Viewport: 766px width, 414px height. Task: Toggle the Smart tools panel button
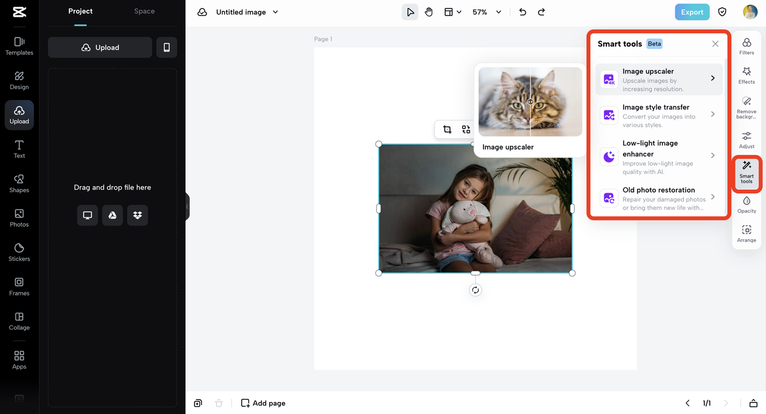[x=747, y=173]
